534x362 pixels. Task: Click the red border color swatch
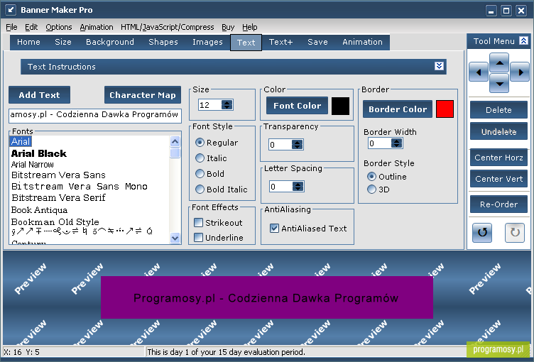pos(445,109)
